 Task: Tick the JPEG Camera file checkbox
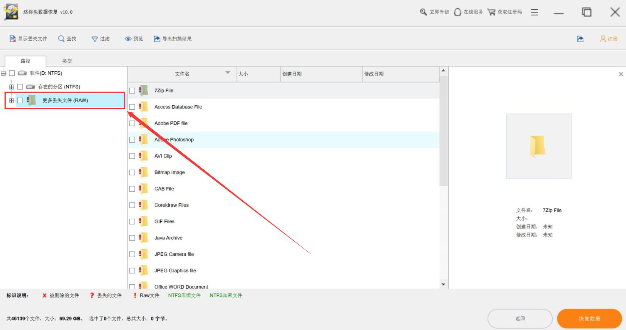point(132,254)
